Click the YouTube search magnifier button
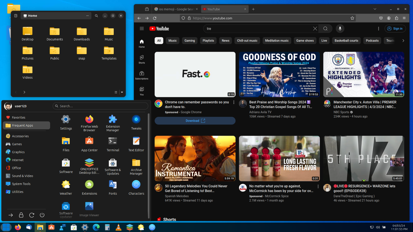This screenshot has height=232, width=413. pyautogui.click(x=325, y=29)
